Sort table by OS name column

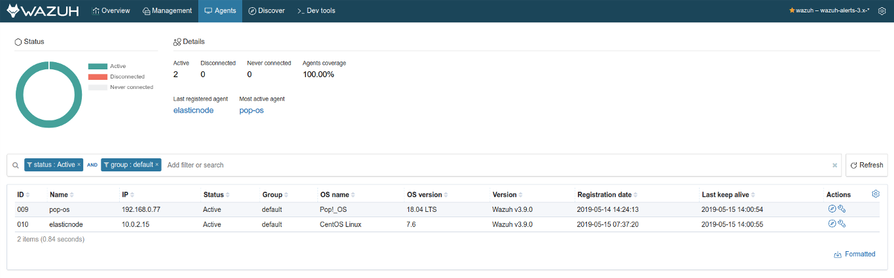pos(338,195)
